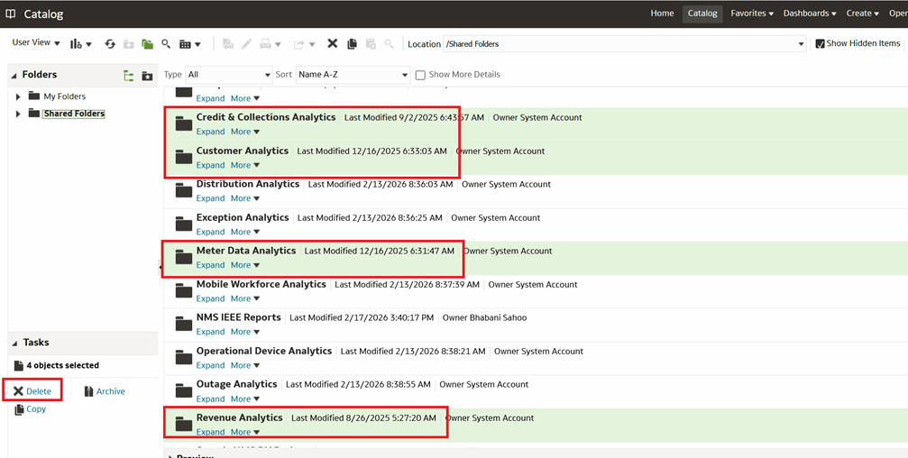Click the pane splitter collapse arrow

pos(161,266)
